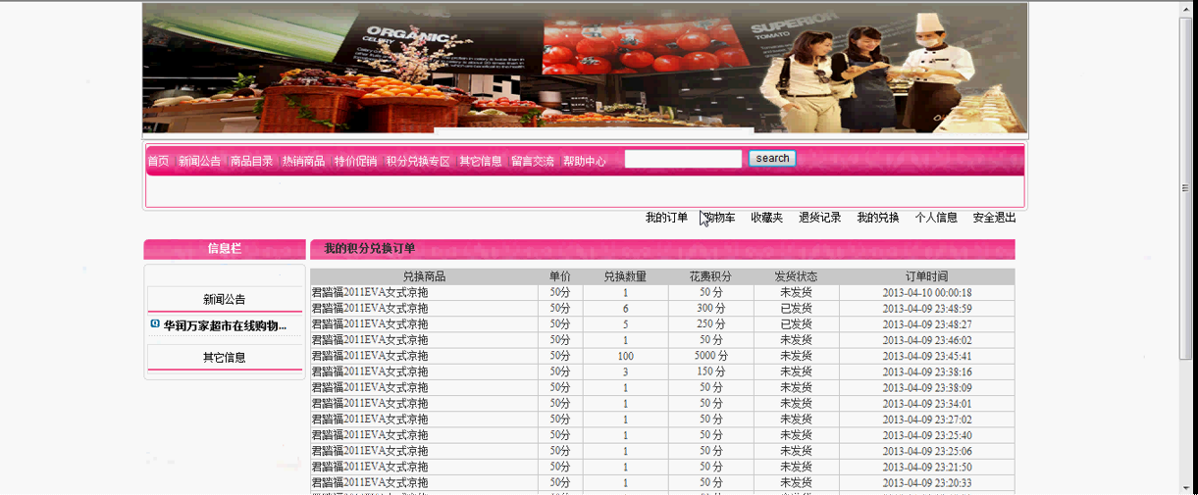Open the 购物车 shopping cart link
This screenshot has height=495, width=1198.
point(719,218)
